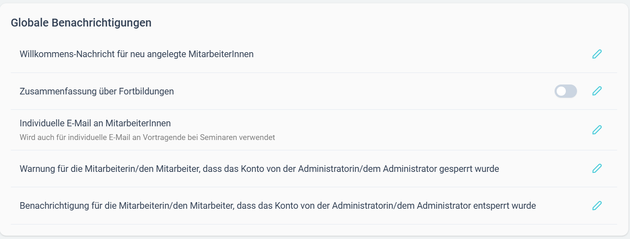Click the Benachrichtigung Konto entsperrt wurde text
Screen dimensions: 630x239
278,205
